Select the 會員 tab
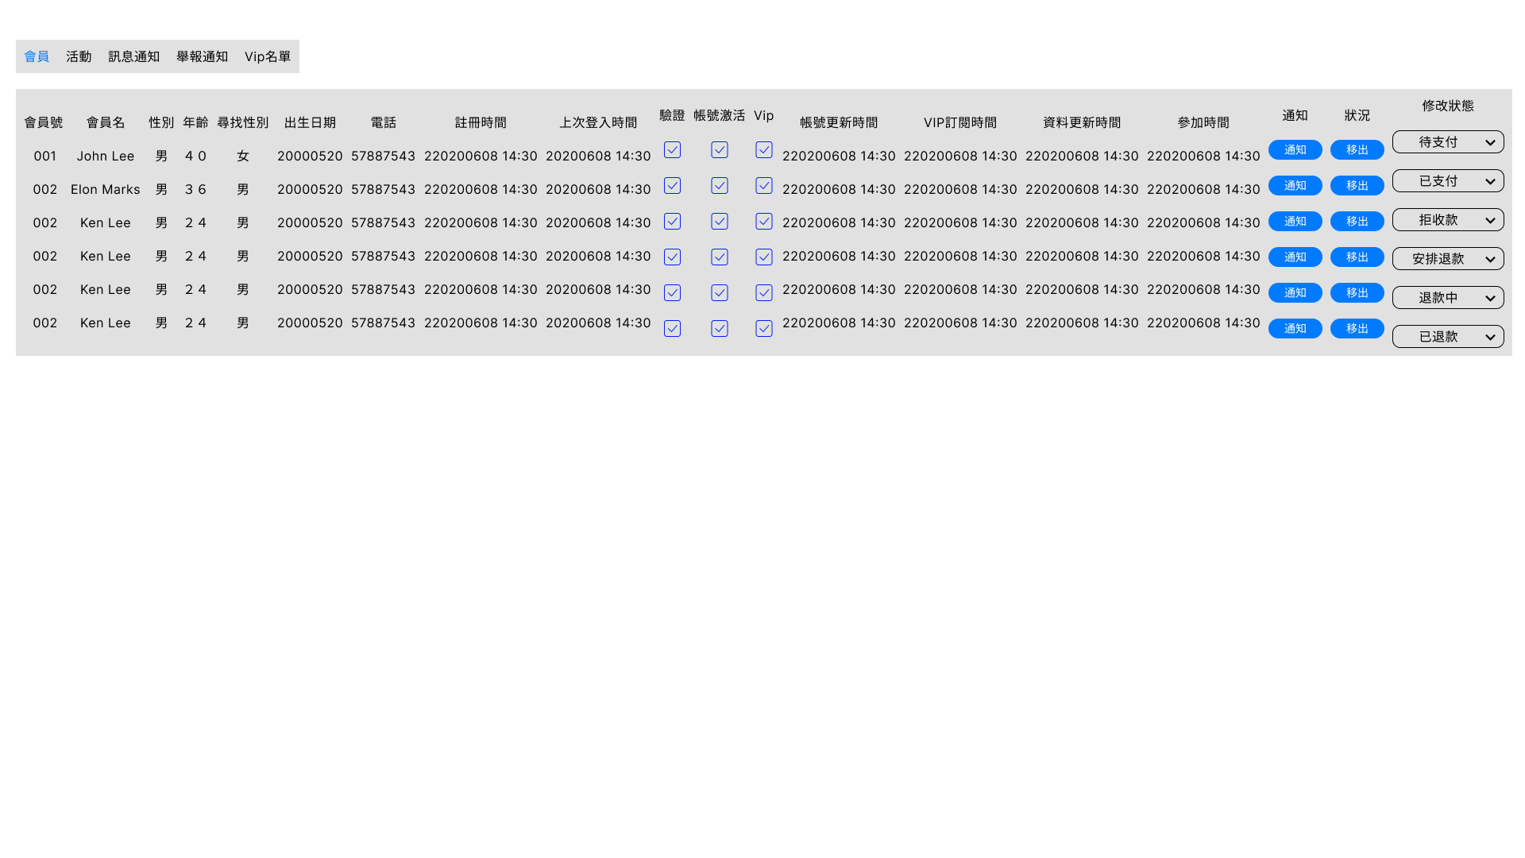The width and height of the screenshot is (1525, 858). pos(37,56)
